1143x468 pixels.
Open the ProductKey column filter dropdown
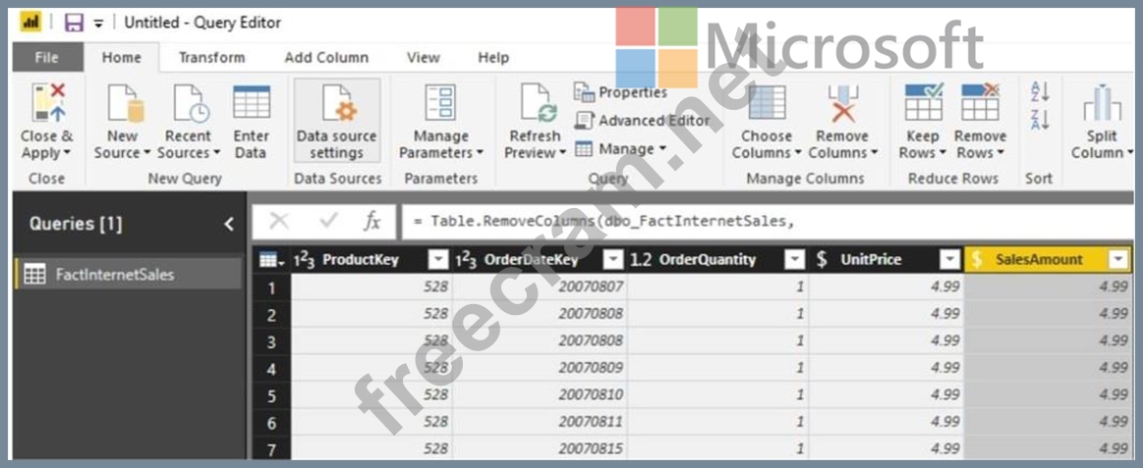click(438, 260)
